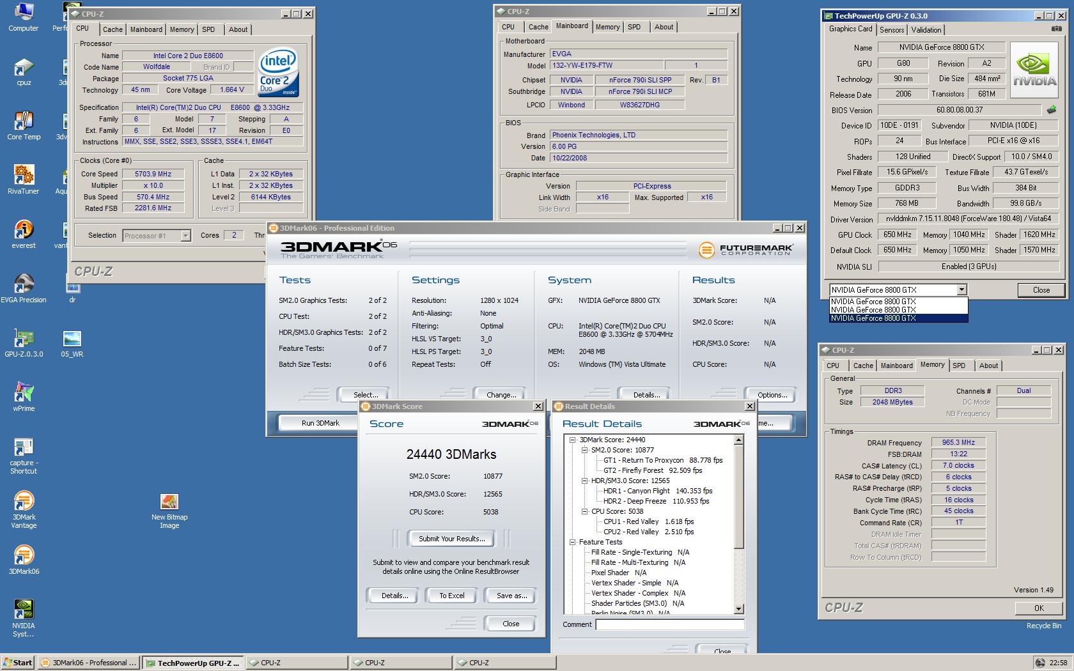Open the RivaTuner desktop icon
Viewport: 1074px width, 671px height.
click(23, 180)
